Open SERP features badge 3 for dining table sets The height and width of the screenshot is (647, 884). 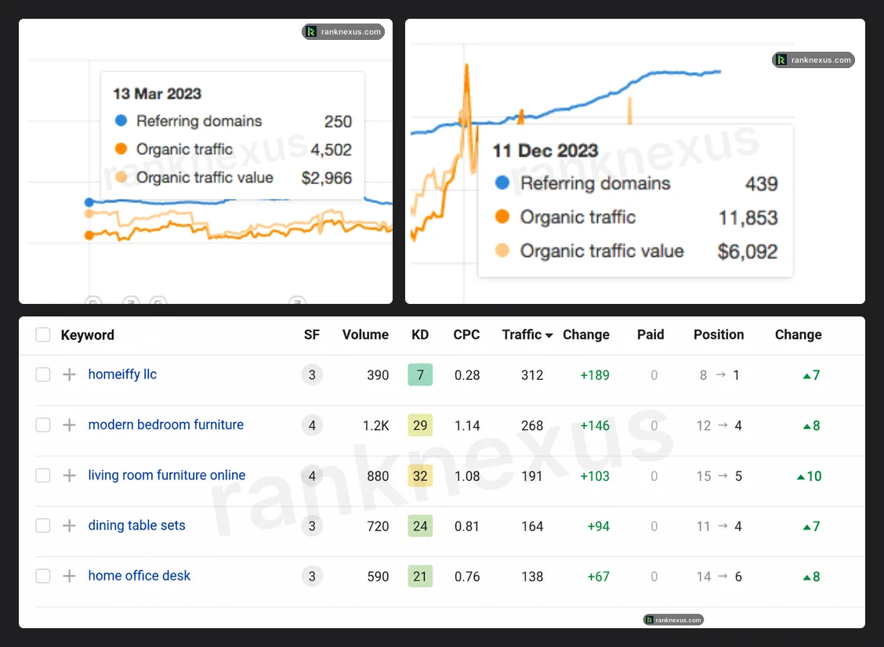point(312,526)
